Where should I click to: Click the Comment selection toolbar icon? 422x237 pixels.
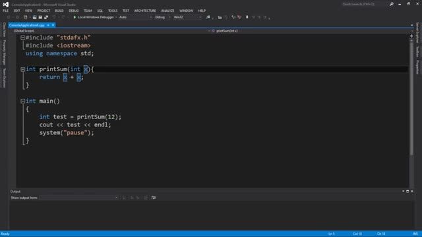[x=233, y=17]
